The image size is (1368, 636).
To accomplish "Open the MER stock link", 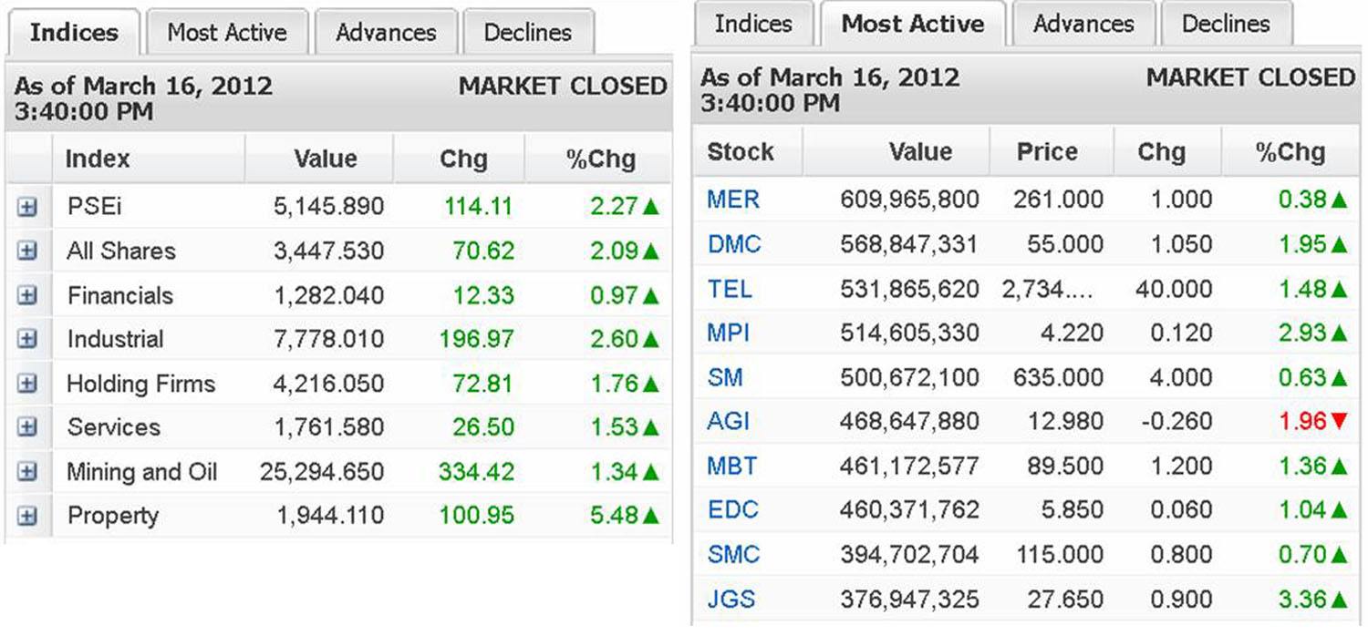I will (x=733, y=200).
